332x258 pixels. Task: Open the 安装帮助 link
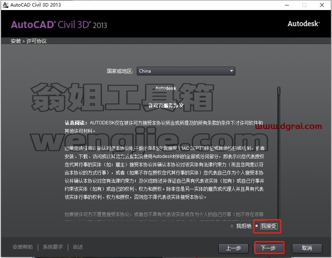(x=23, y=247)
